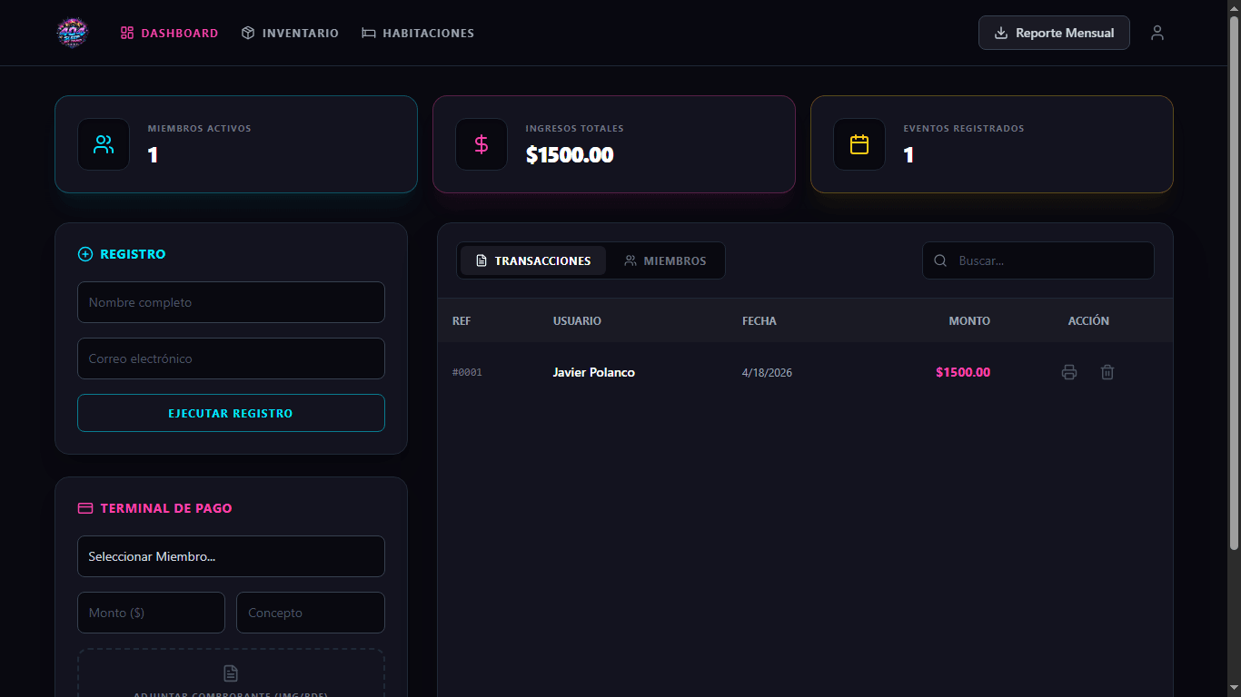Click the #0001 reference cell
Image resolution: width=1241 pixels, height=697 pixels.
click(467, 372)
